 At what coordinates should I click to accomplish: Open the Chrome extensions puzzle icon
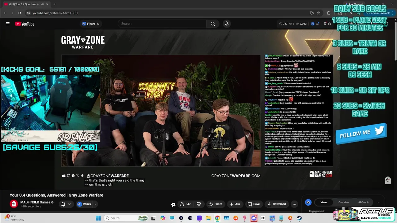tap(329, 13)
